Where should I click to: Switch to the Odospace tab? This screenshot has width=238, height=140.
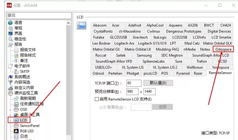223,49
